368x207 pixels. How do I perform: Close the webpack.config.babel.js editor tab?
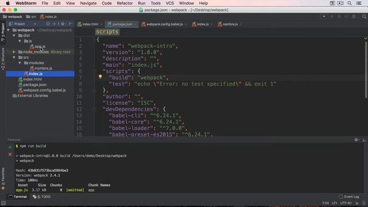click(186, 24)
